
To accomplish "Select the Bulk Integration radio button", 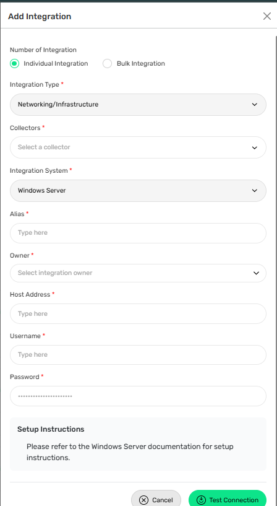I will 107,64.
